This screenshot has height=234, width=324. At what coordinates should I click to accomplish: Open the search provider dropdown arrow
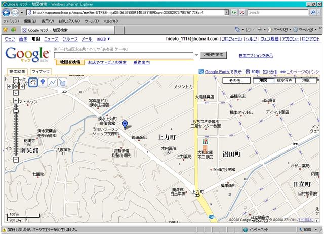coord(318,12)
